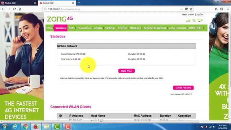Toggle the sidebar view icon
Viewport: 231px width, 130px height.
click(x=221, y=9)
